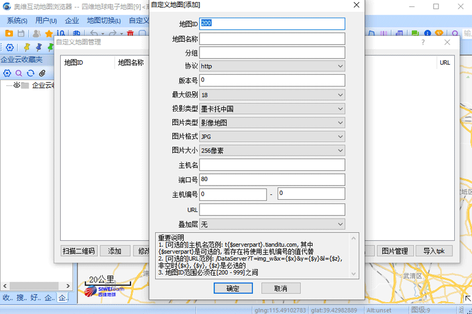This screenshot has height=314, width=472.
Task: Click the map corner arrow icon at bottom right
Action: pyautogui.click(x=468, y=298)
